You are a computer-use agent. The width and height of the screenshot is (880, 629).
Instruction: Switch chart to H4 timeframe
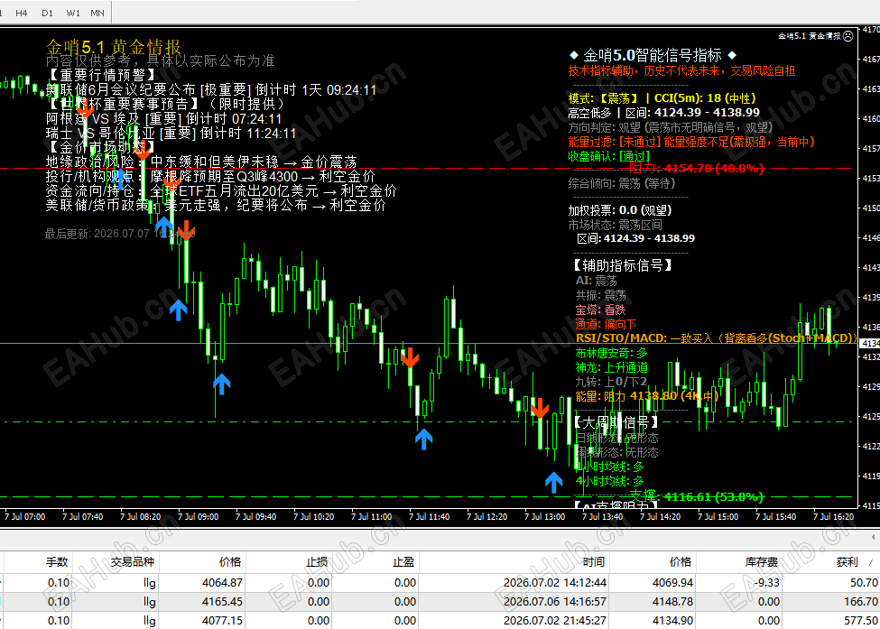22,13
